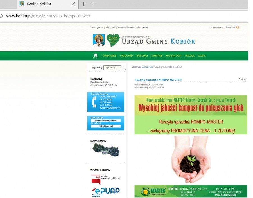The width and height of the screenshot is (253, 198).
Task: Click the Kobiór coat of arms logo
Action: [x=99, y=40]
